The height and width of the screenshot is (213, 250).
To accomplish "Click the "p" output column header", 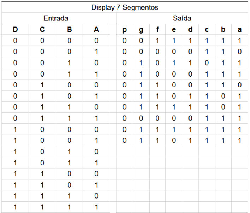I will pyautogui.click(x=124, y=30).
